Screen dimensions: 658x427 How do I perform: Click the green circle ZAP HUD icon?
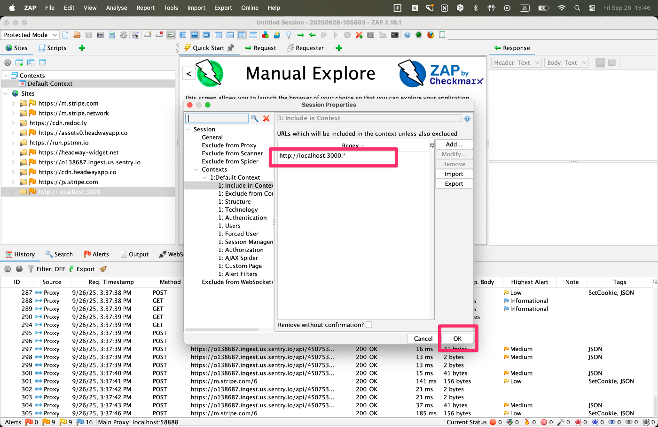[419, 35]
